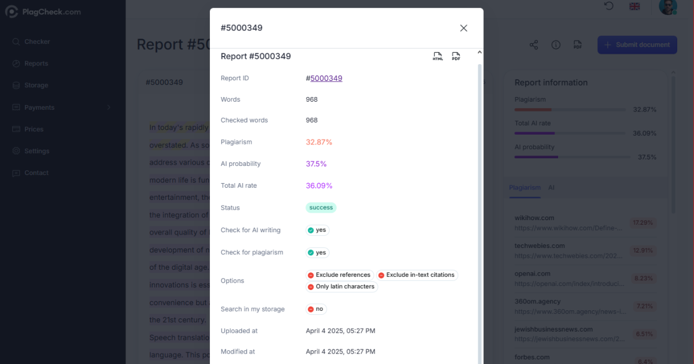
Task: Click the share icon near Submit document
Action: tap(533, 44)
